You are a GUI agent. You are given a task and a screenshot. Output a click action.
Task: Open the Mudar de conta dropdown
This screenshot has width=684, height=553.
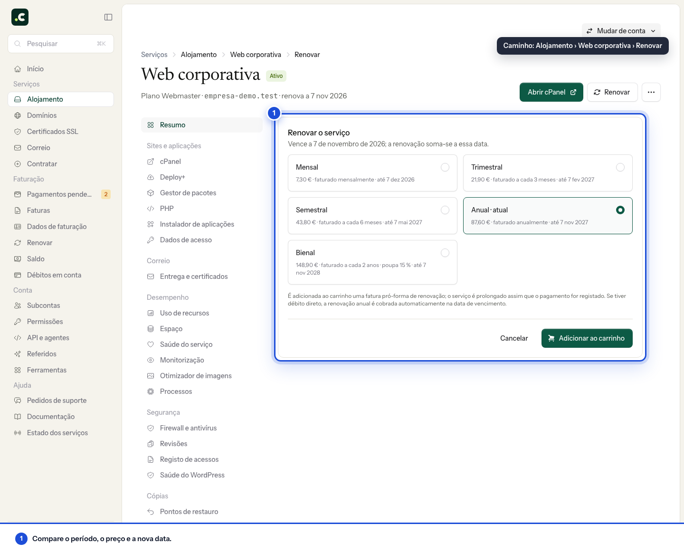[621, 31]
